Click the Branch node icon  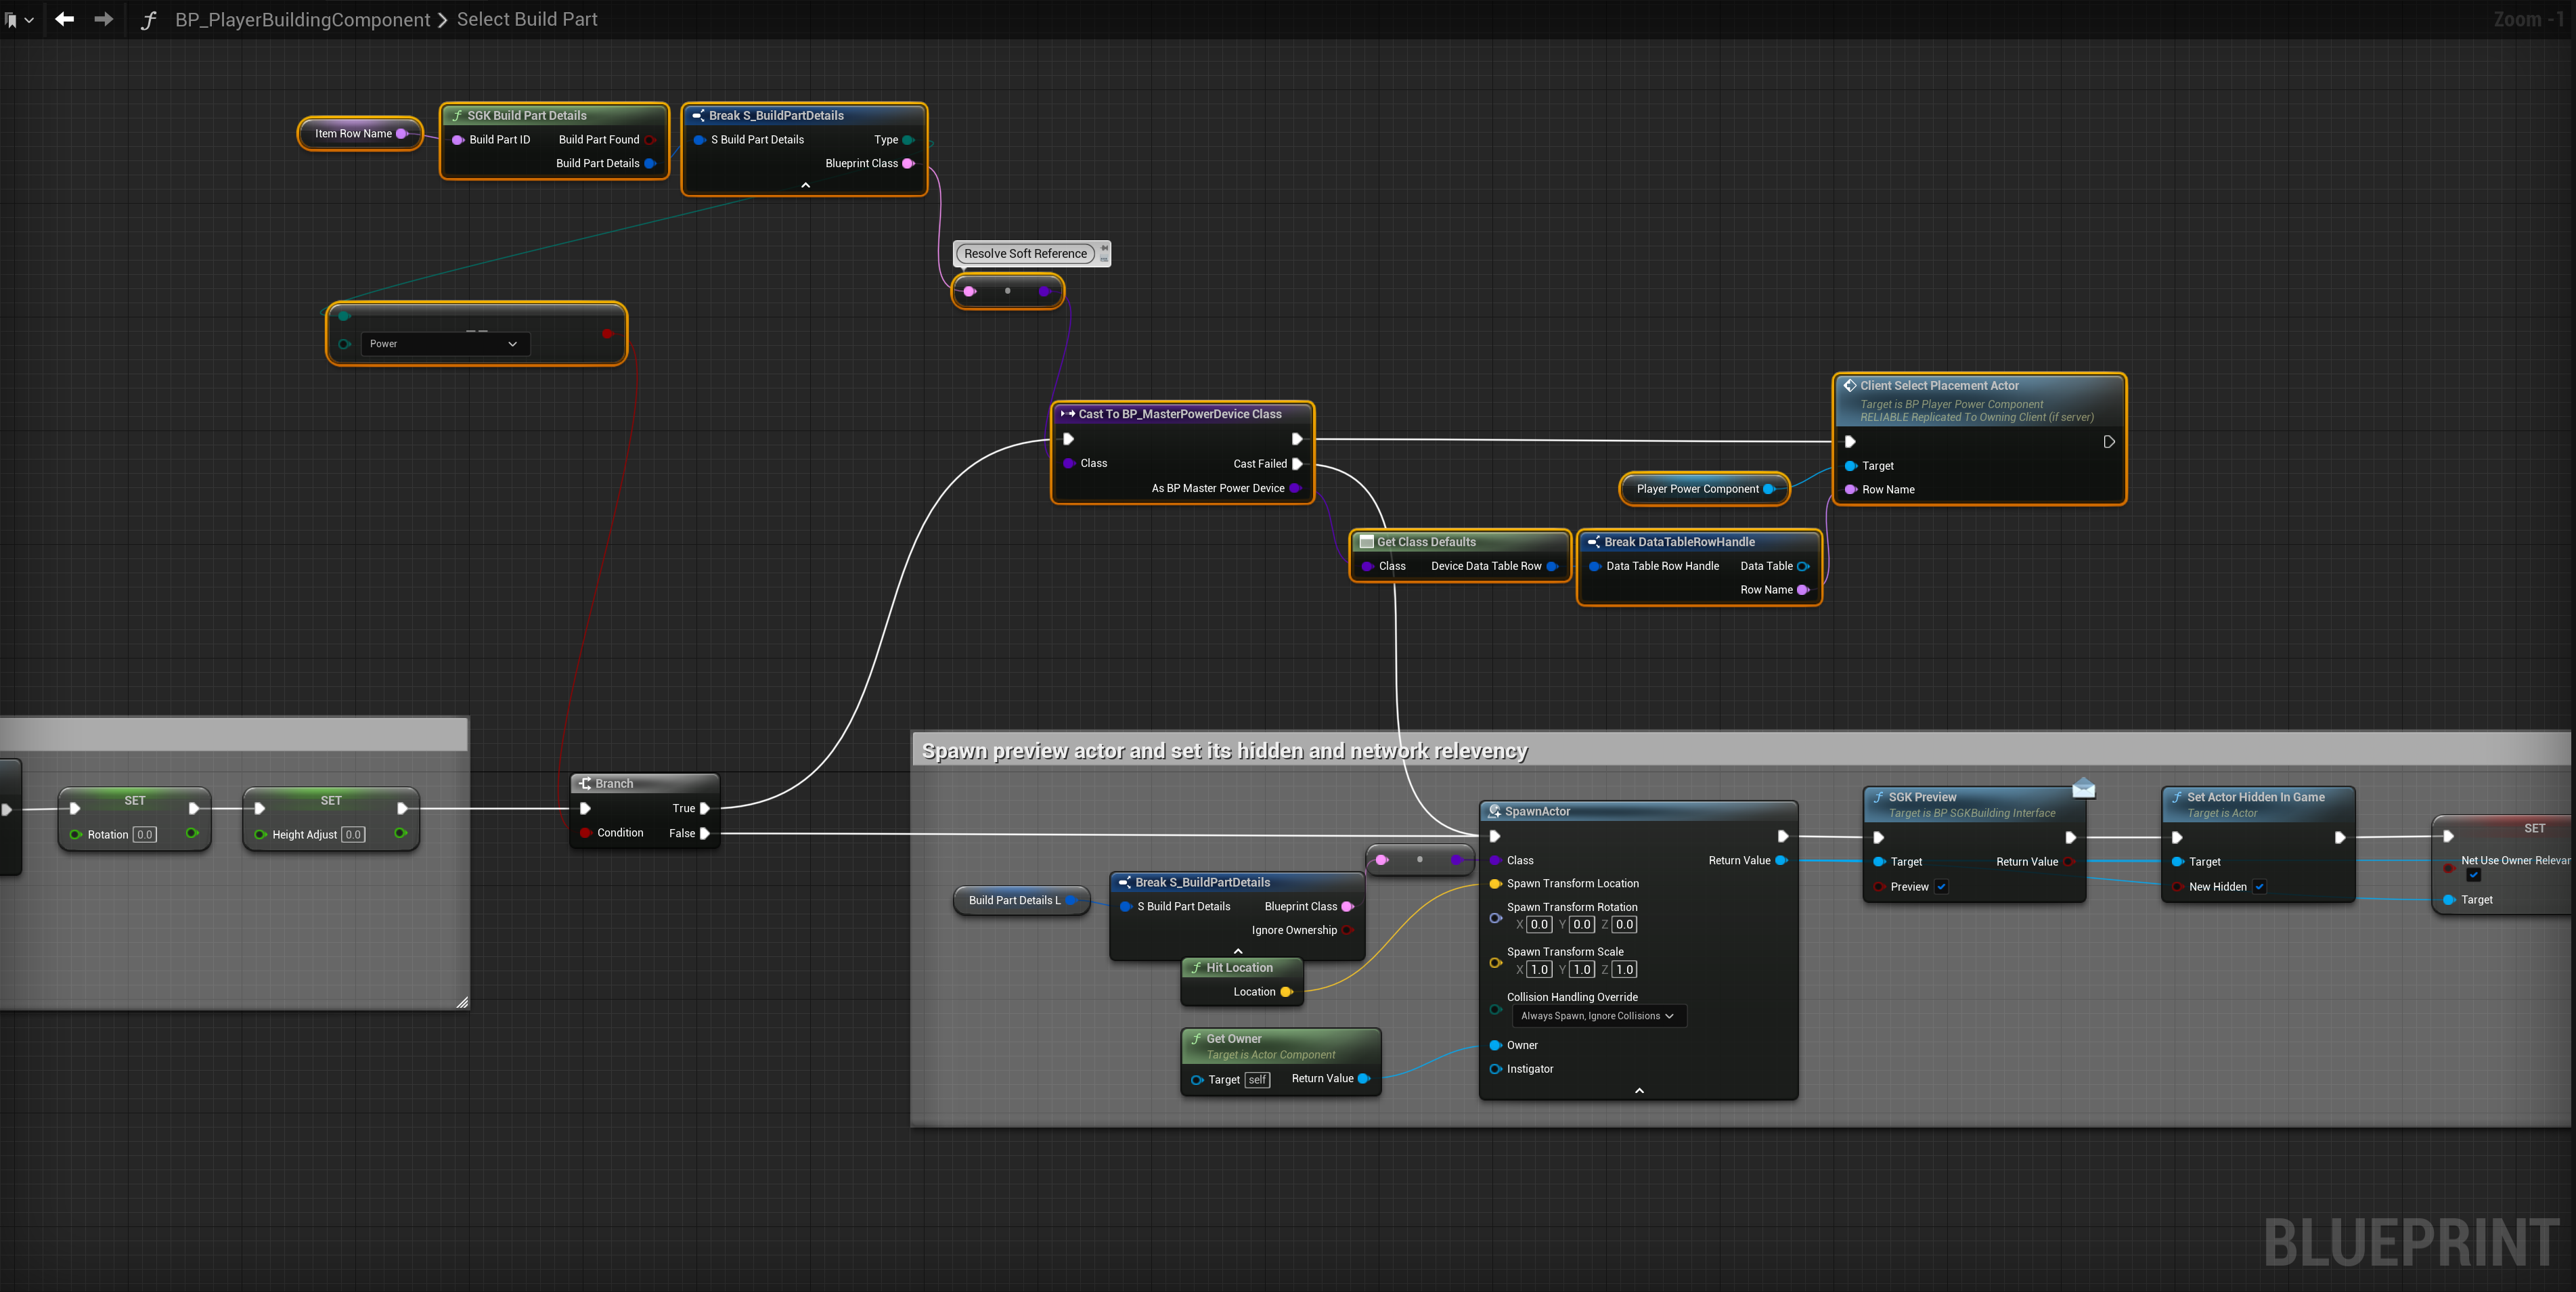[585, 783]
